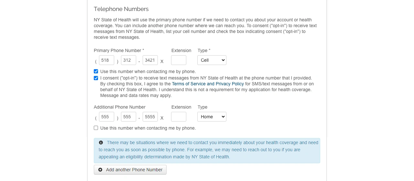Click primary phone line number field 3421
Viewport: 414px width, 181px height.
point(150,60)
